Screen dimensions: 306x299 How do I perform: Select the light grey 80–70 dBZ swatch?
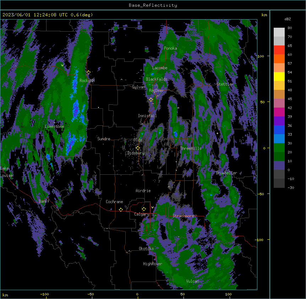point(279,32)
